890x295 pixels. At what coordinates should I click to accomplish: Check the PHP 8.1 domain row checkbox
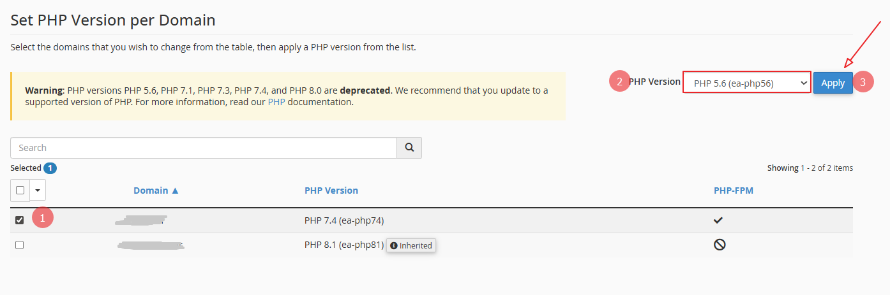click(x=20, y=245)
